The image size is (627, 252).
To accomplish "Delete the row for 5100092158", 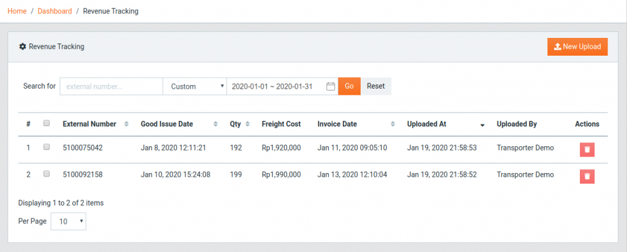I will pos(587,176).
